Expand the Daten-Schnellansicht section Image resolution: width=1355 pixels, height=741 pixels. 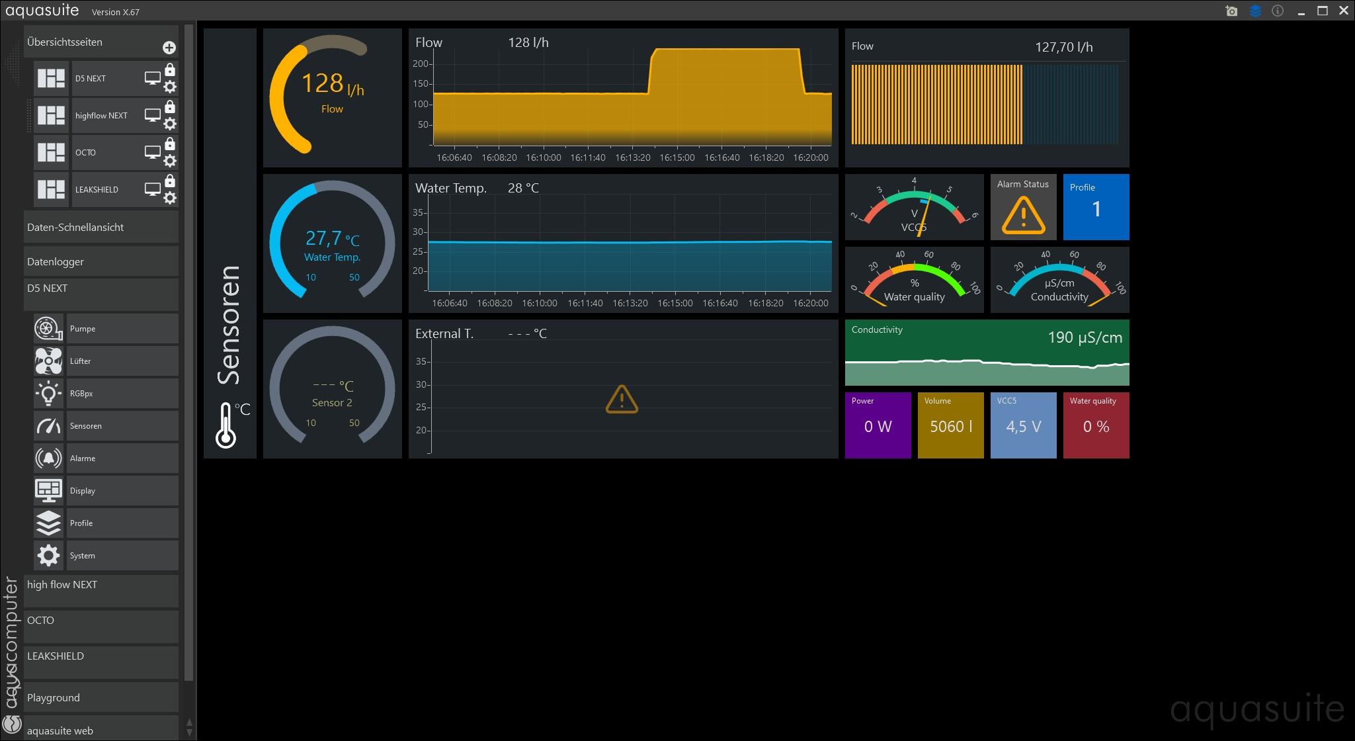click(x=101, y=227)
